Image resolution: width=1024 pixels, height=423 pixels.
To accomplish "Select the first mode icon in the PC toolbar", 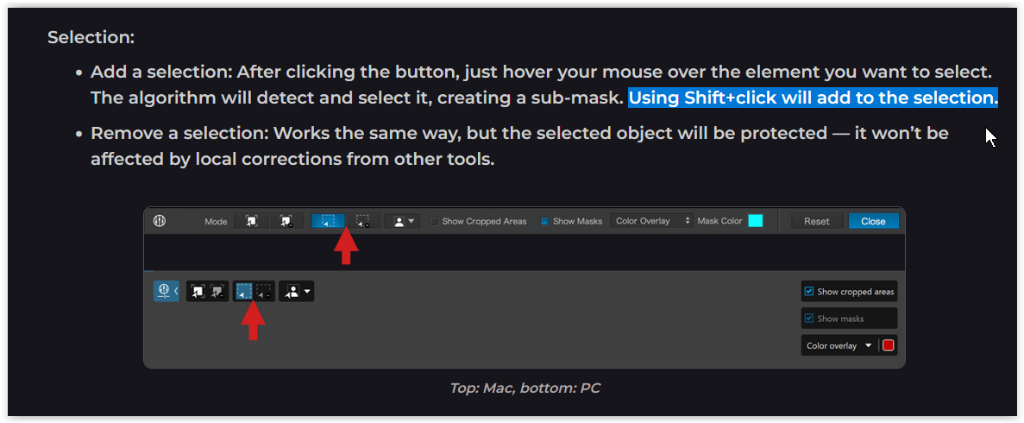I will pos(198,291).
